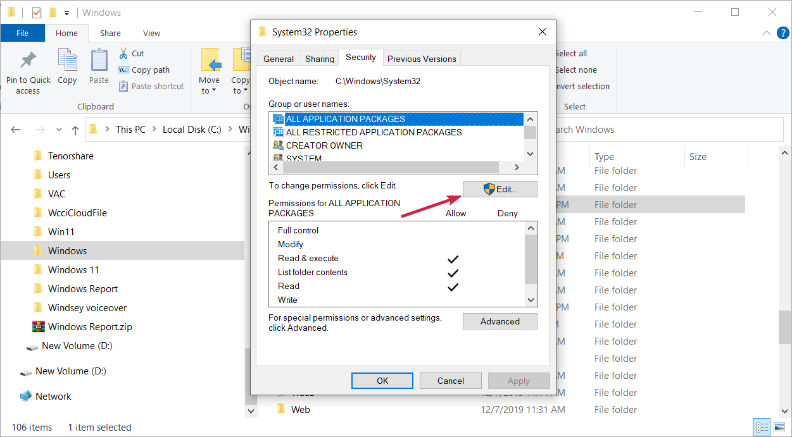Image resolution: width=792 pixels, height=437 pixels.
Task: Click the Cut scissors icon
Action: 123,54
